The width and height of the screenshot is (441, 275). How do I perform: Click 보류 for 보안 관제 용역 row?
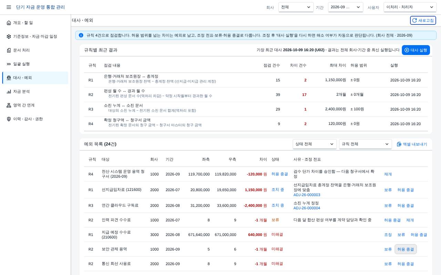[x=388, y=249]
